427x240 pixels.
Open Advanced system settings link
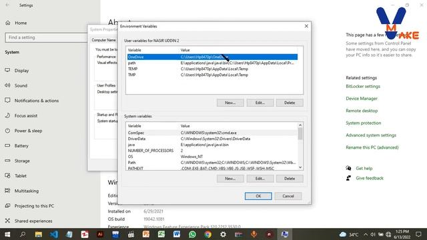coord(371,135)
